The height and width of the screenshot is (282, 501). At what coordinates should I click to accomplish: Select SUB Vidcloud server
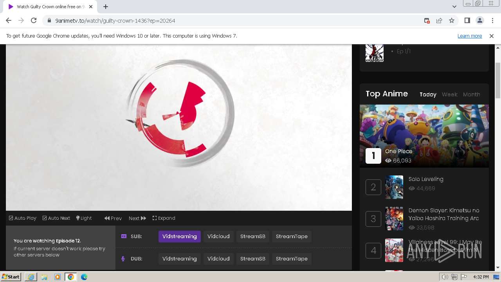(x=218, y=237)
